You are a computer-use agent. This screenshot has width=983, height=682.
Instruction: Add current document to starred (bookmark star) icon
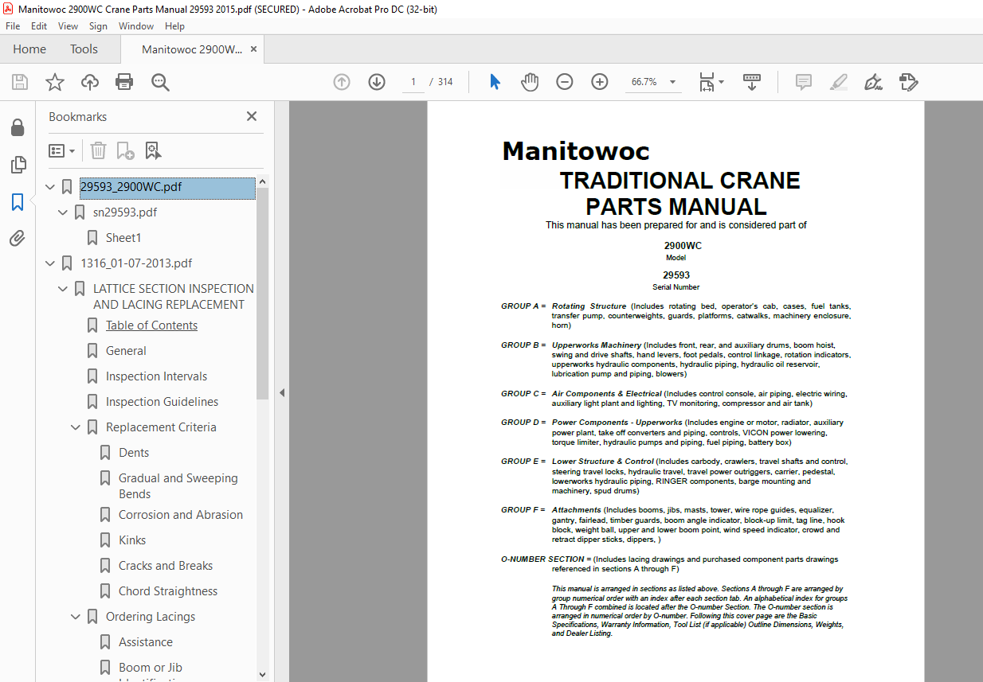tap(54, 82)
